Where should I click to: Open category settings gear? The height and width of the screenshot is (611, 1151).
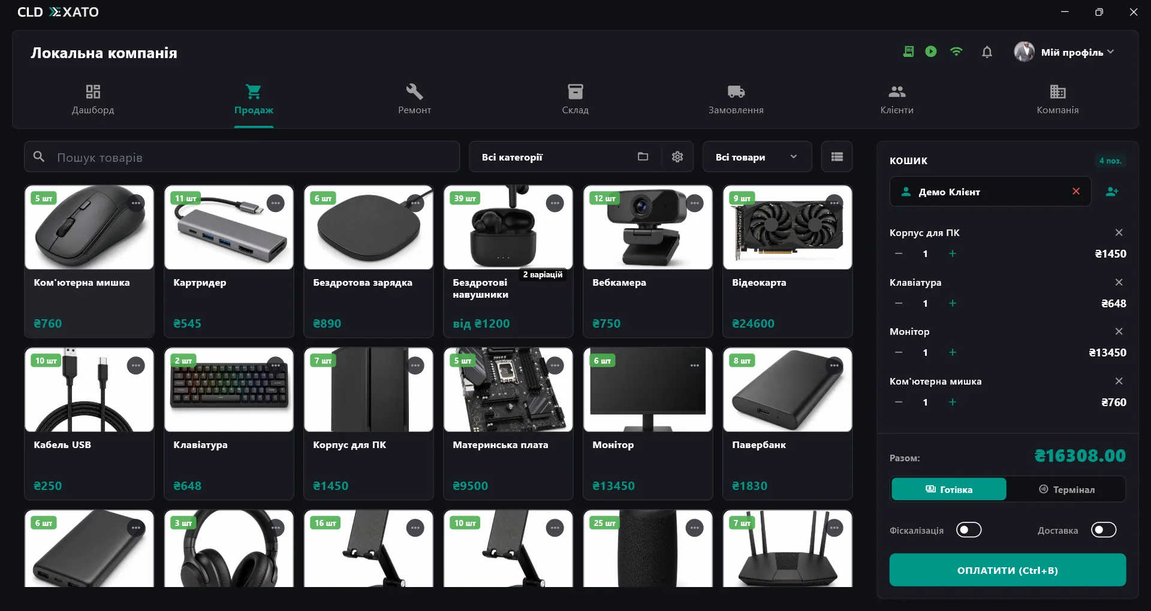[x=677, y=156]
